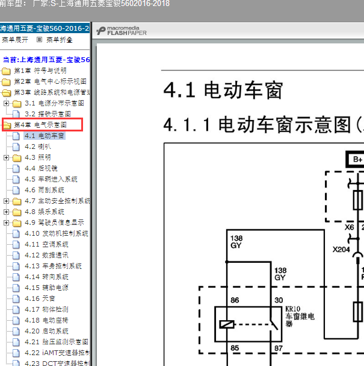The image size is (364, 366).
Task: Open the 4.5 车辆进入系统 entry
Action: coord(51,179)
